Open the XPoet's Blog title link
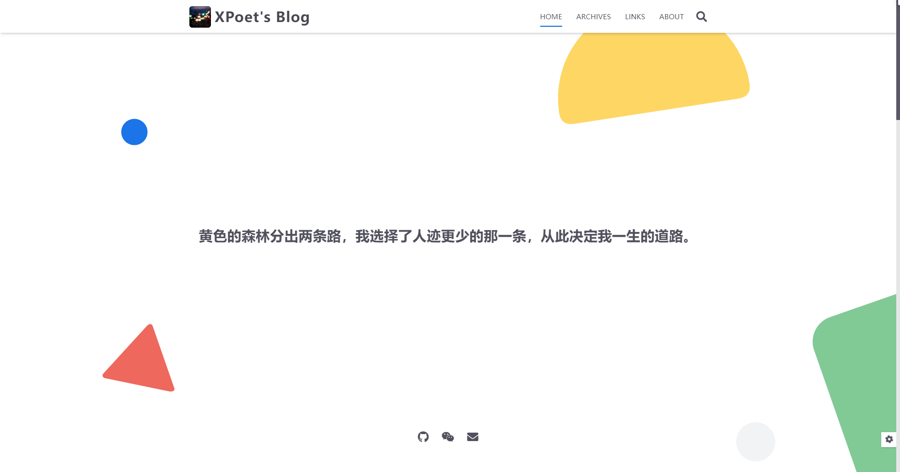 (262, 17)
